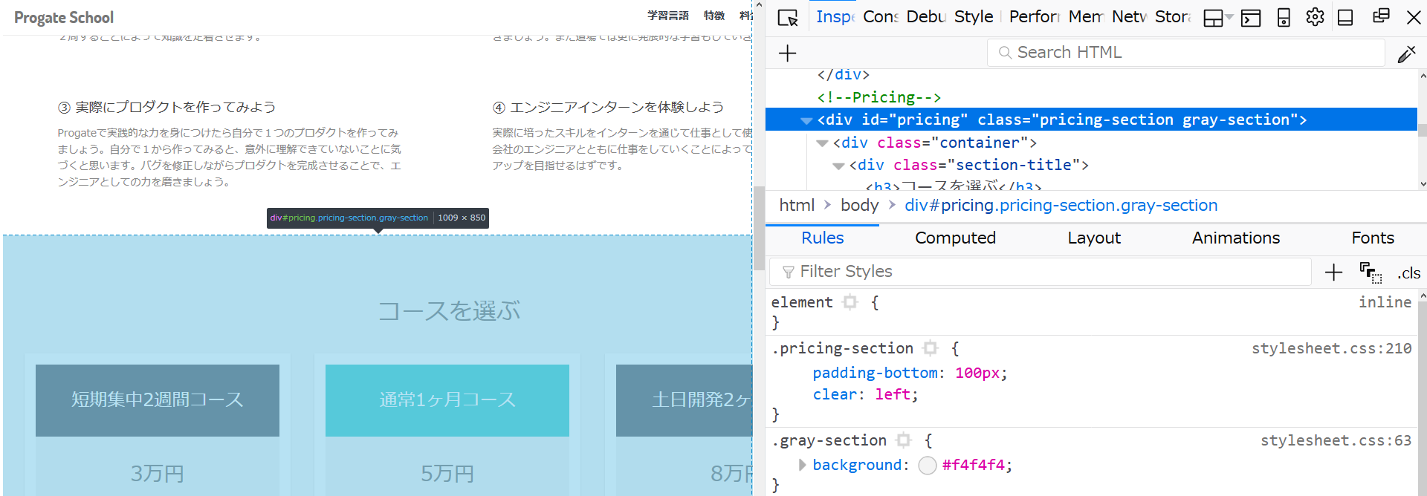Select body in the breadcrumb trail
1427x496 pixels.
click(x=859, y=205)
